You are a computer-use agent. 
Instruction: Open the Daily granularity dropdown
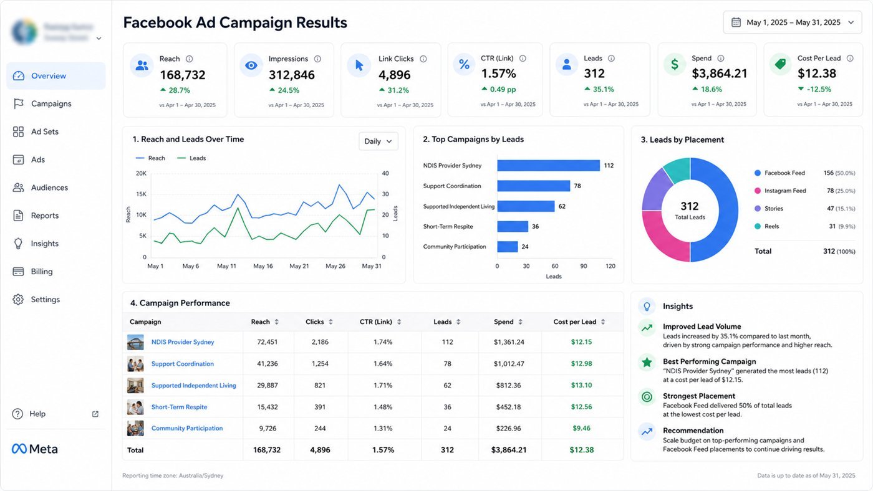[x=379, y=141]
